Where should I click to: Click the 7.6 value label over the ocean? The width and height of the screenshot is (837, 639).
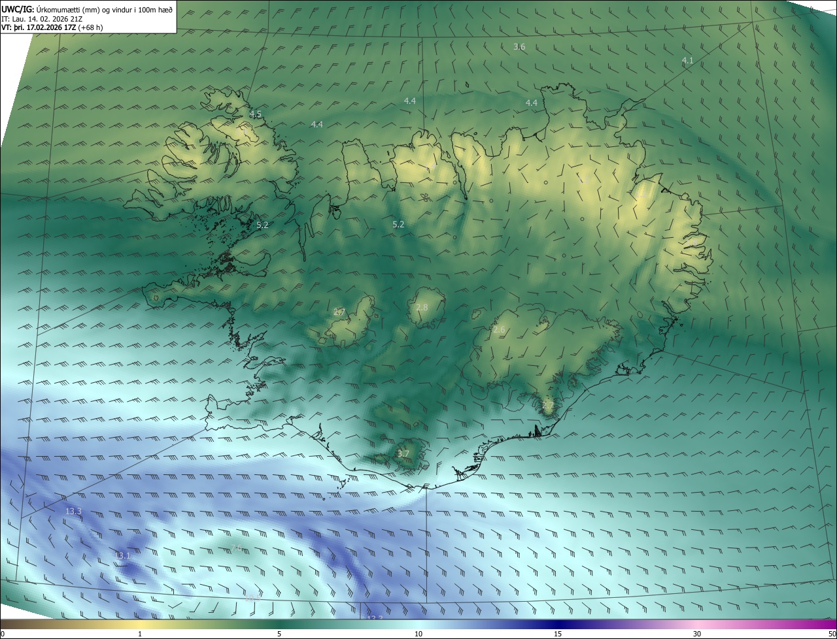click(x=236, y=548)
